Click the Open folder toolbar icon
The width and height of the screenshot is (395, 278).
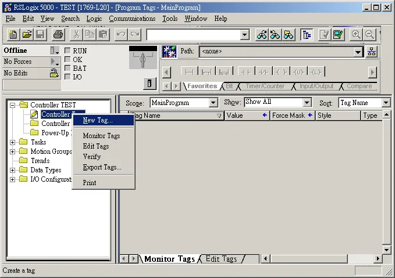click(x=27, y=34)
